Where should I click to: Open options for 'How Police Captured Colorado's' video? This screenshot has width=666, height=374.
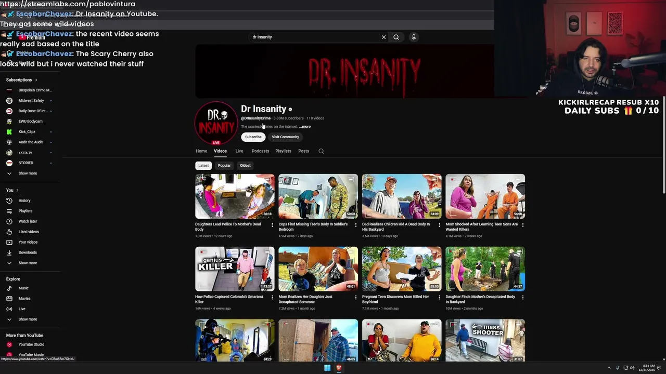pos(272,298)
